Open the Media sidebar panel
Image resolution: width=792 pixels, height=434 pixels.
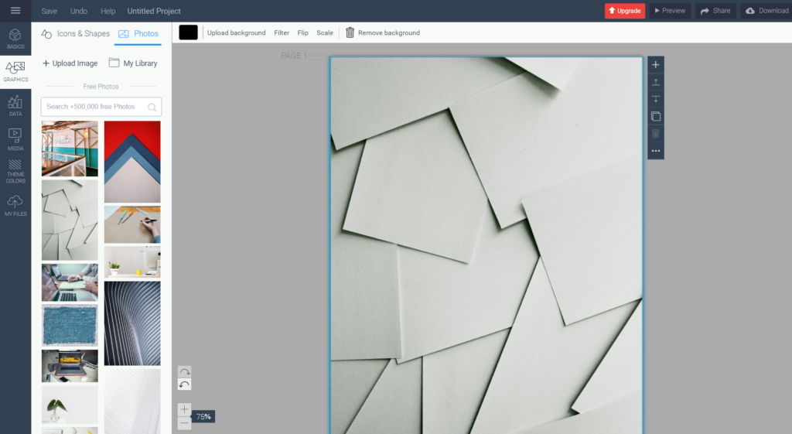click(15, 139)
